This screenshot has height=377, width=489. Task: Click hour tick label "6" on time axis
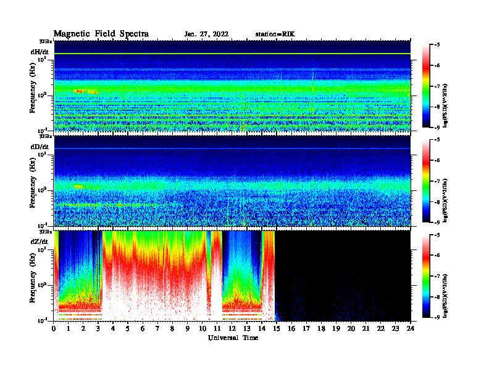[x=143, y=329]
